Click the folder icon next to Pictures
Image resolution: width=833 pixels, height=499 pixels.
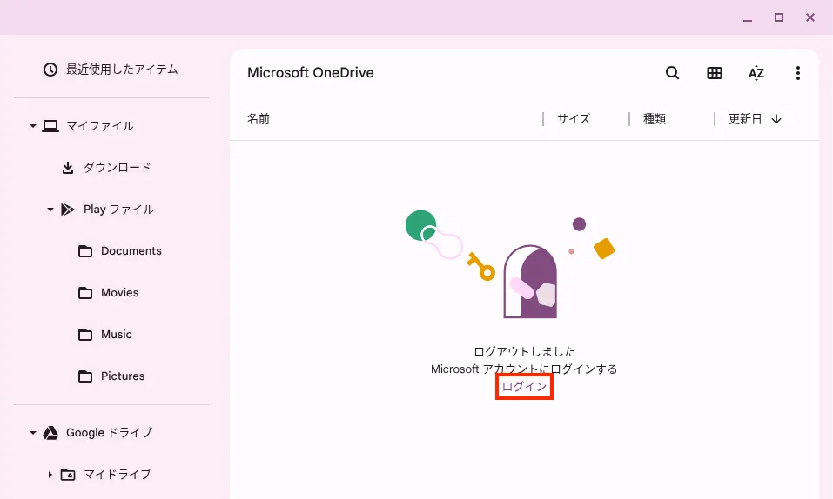[x=85, y=376]
